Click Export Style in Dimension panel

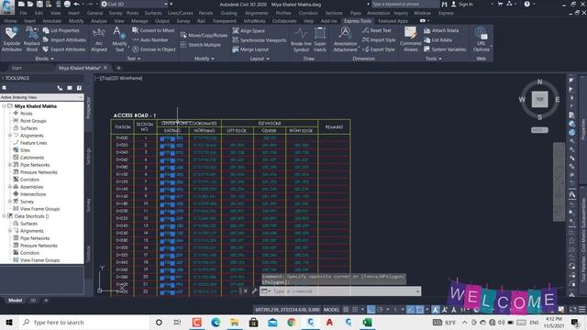[379, 49]
